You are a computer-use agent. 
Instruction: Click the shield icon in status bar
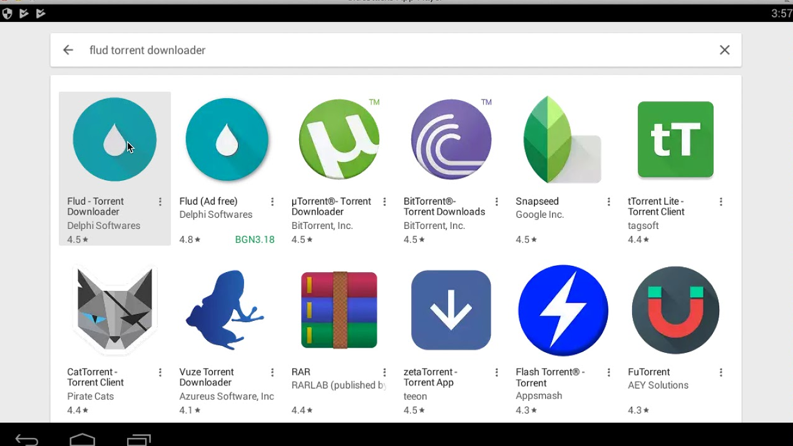coord(8,13)
